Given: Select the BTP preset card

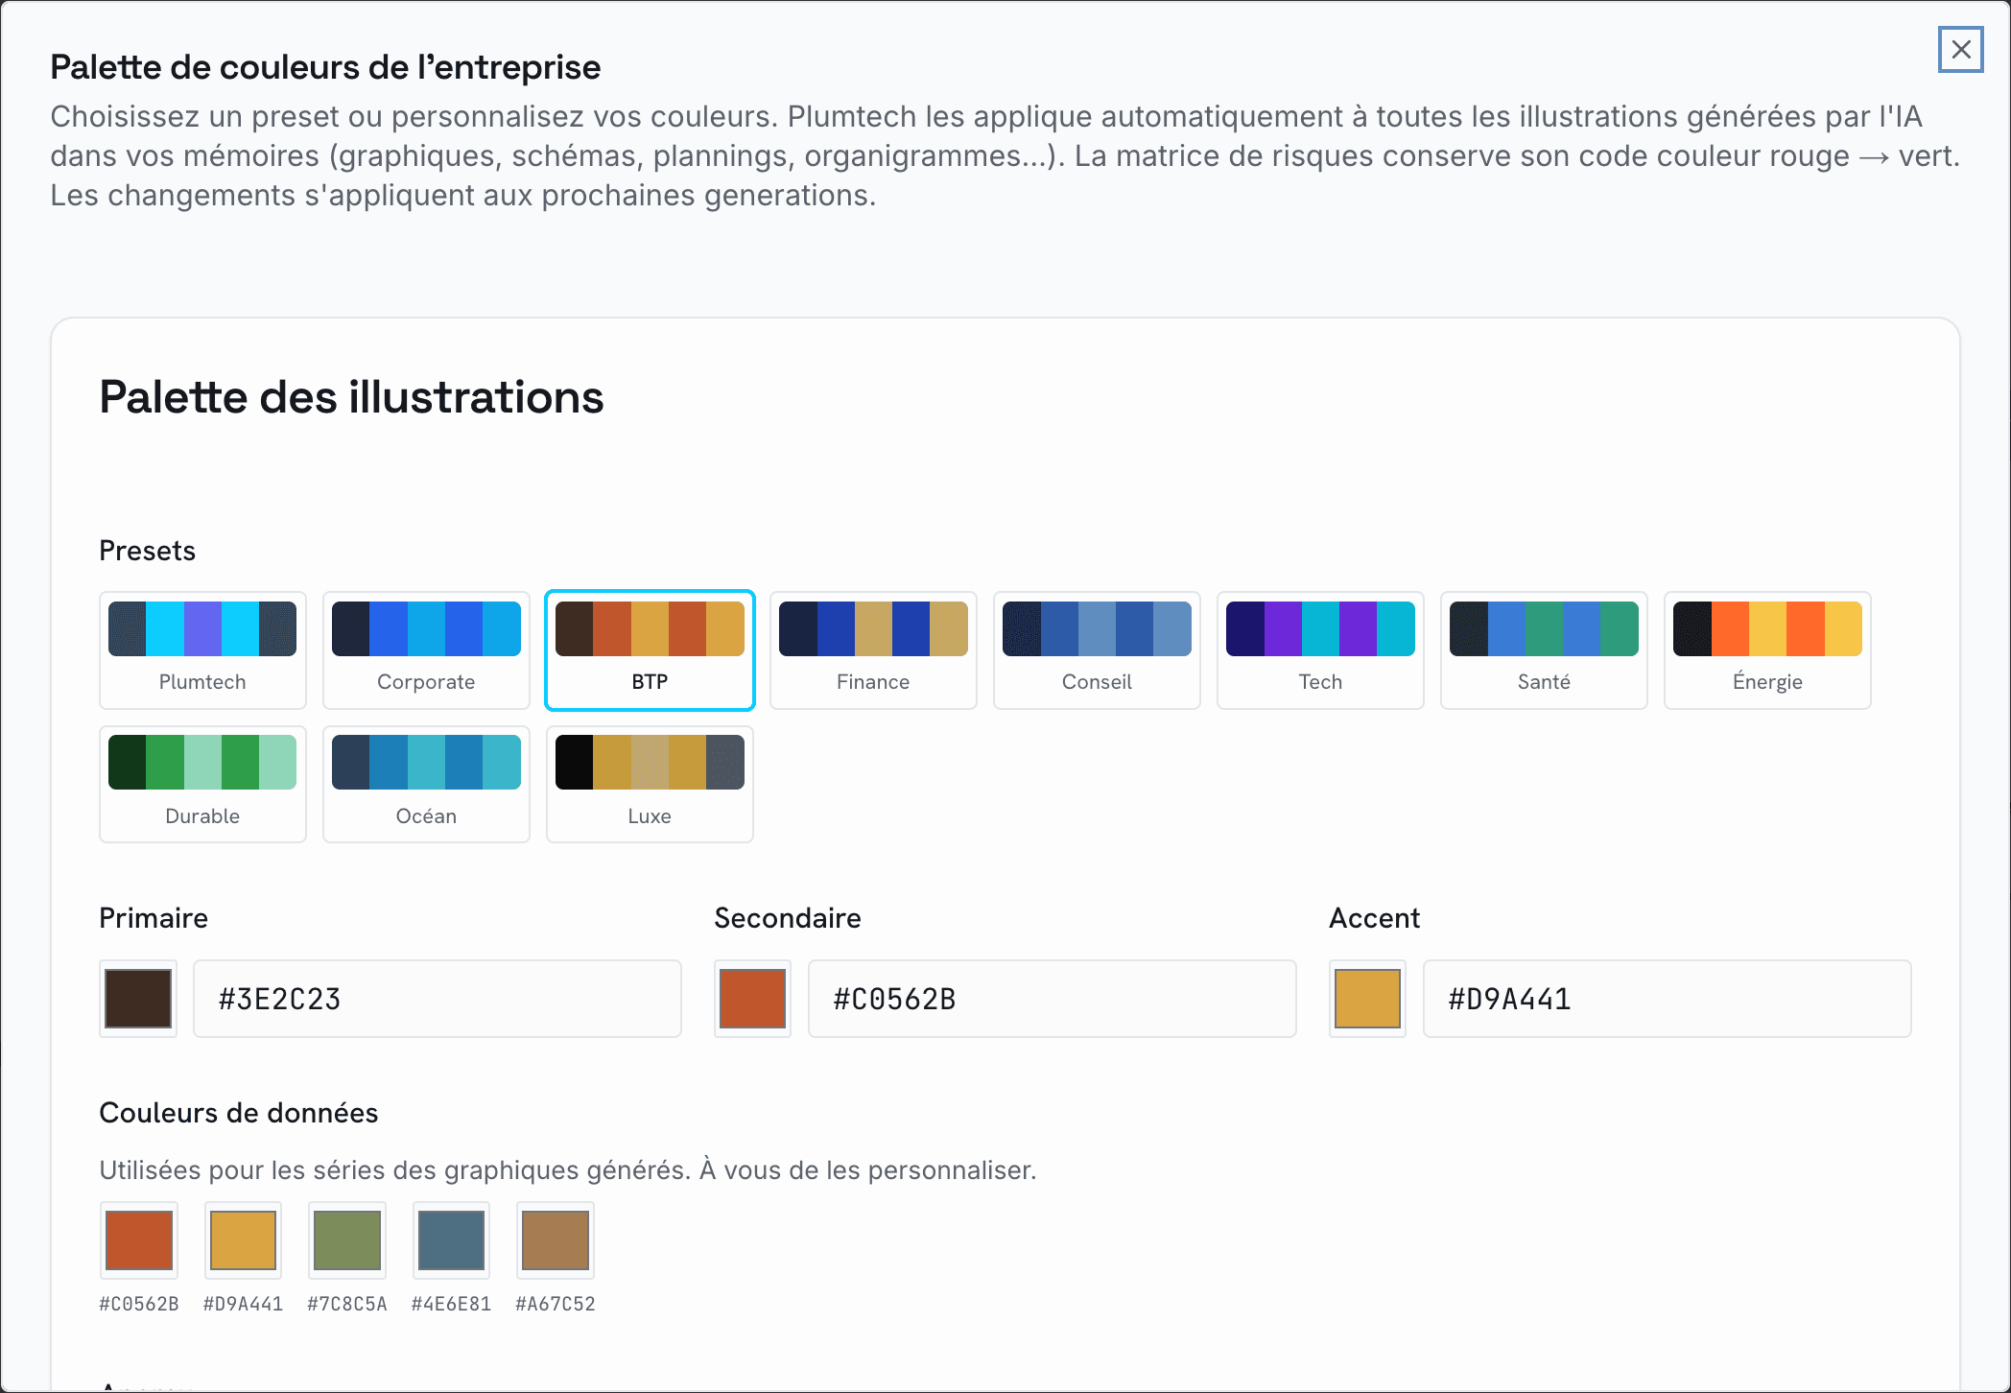Looking at the screenshot, I should [x=650, y=650].
